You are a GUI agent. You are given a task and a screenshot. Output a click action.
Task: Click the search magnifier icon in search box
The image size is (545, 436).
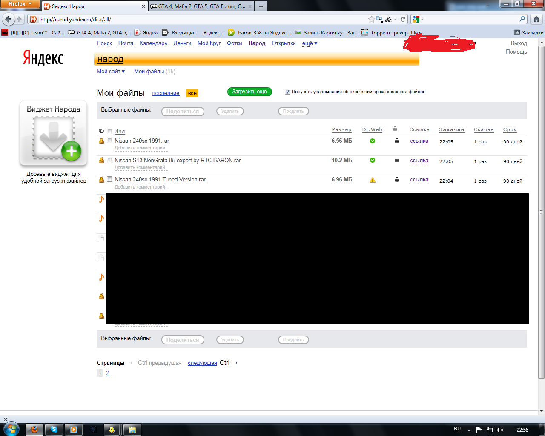[x=522, y=19]
